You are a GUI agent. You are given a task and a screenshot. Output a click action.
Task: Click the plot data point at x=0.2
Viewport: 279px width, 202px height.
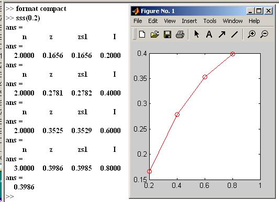[x=150, y=172]
